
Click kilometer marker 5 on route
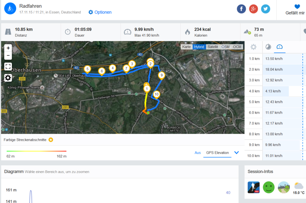[x=87, y=69]
